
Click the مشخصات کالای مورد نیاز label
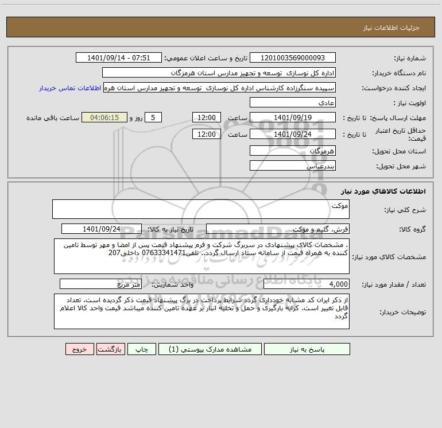coord(390,257)
